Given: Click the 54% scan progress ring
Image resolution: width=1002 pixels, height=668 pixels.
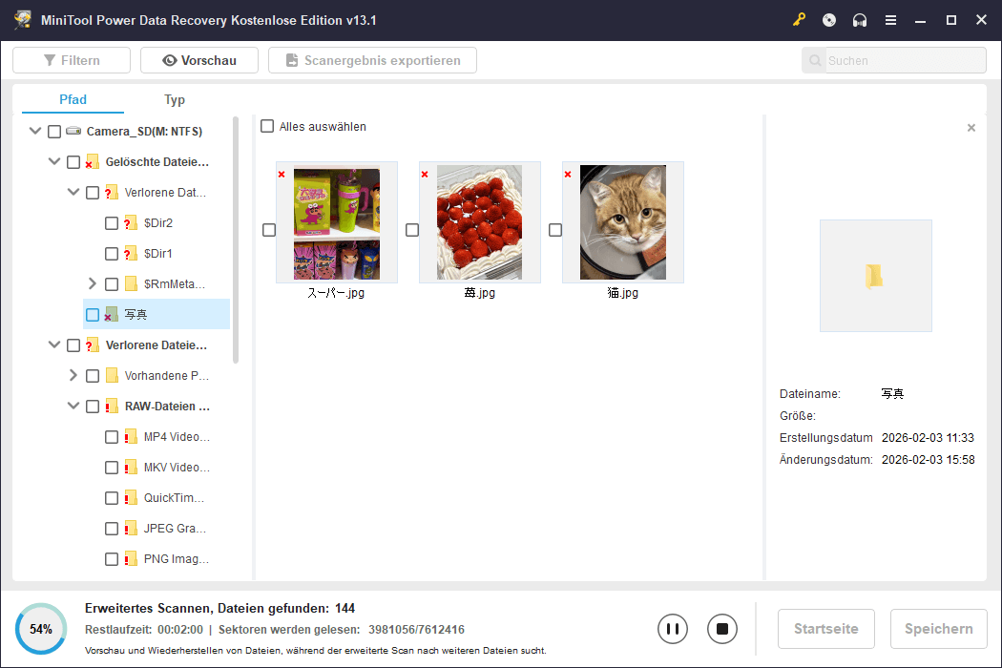Looking at the screenshot, I should point(41,629).
